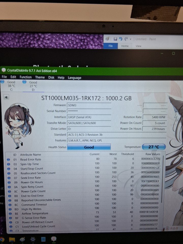The height and width of the screenshot is (244, 183).
Task: Select the G-Sense Error Rate row
Action: pos(85,217)
